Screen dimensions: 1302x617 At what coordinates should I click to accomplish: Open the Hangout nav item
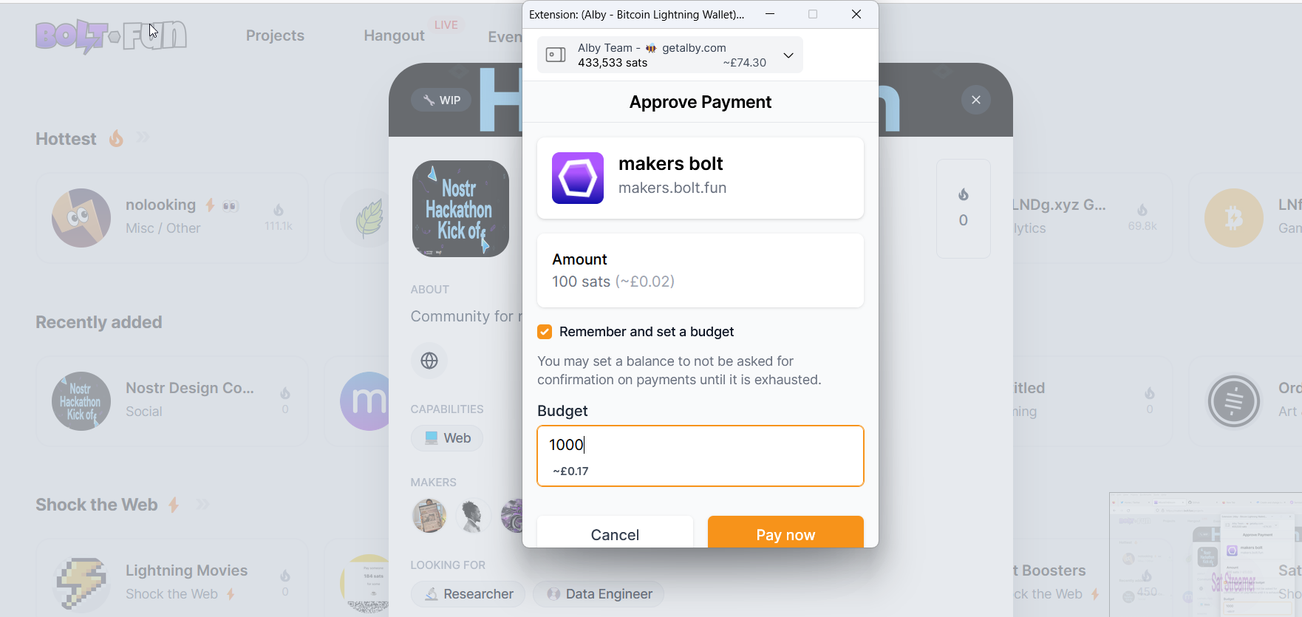coord(394,35)
